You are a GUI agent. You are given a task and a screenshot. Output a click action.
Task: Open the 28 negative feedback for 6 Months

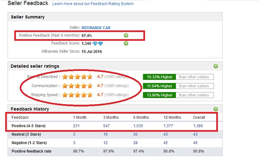(135, 143)
